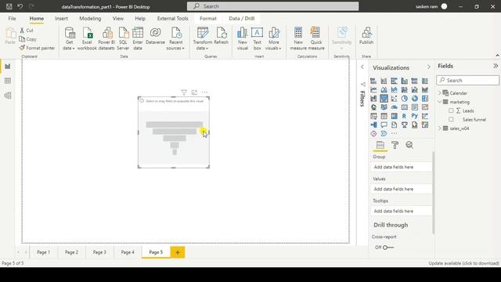Select the line chart visualization

click(373, 90)
